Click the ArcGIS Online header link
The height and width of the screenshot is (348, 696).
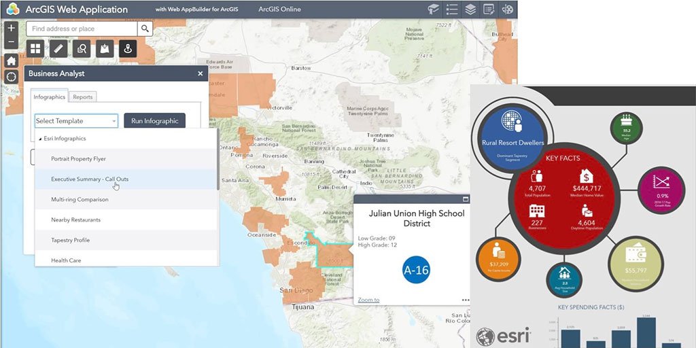pos(279,10)
